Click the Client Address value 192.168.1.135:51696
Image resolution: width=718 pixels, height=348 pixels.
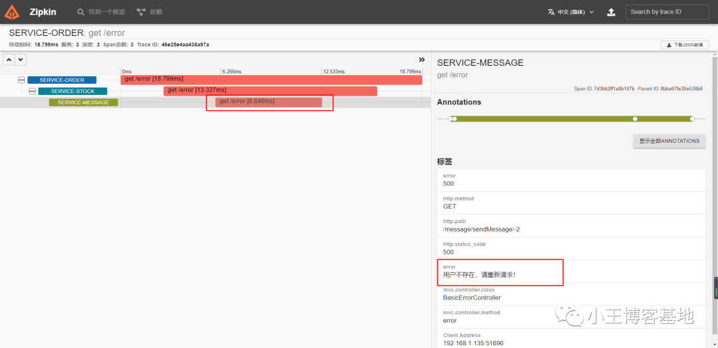(x=473, y=343)
